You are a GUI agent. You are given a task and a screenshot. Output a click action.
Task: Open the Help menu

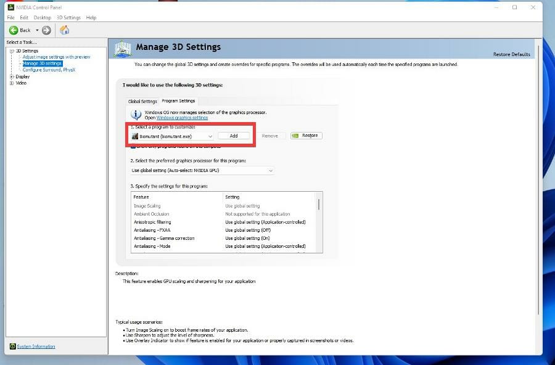point(91,17)
